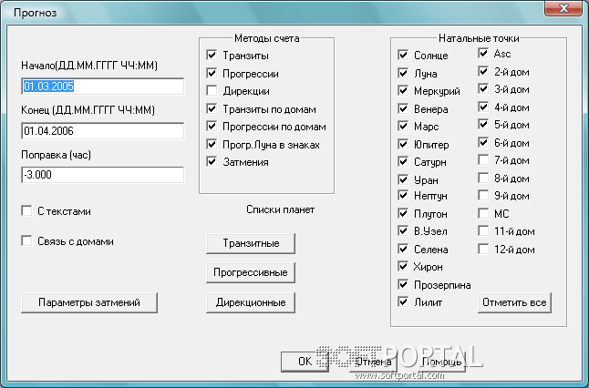Image resolution: width=589 pixels, height=388 pixels.
Task: Enable the С текстами option
Action: pyautogui.click(x=26, y=211)
